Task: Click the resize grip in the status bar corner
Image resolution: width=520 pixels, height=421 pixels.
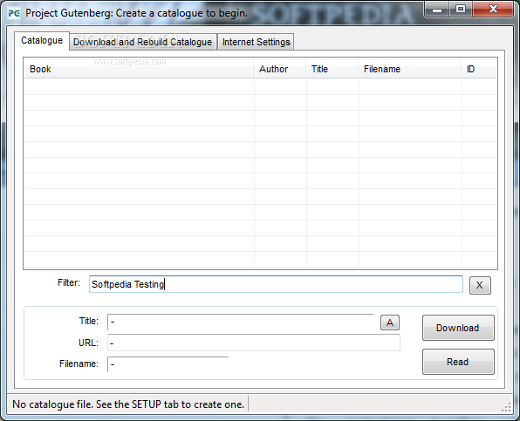Action: (506, 407)
